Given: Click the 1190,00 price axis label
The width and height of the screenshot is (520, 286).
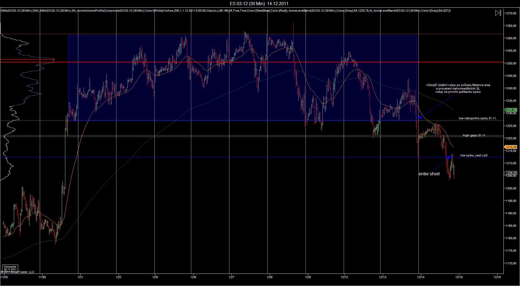Looking at the screenshot, I should 511,213.
